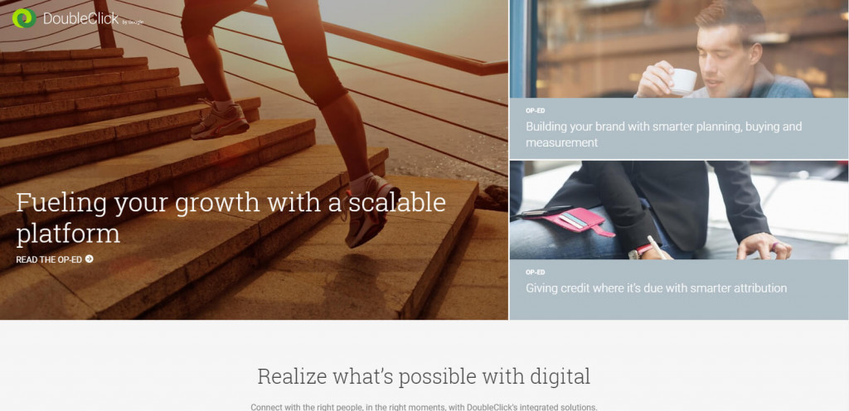Open "Giving credit where it's due" article
The height and width of the screenshot is (411, 849).
[x=657, y=288]
